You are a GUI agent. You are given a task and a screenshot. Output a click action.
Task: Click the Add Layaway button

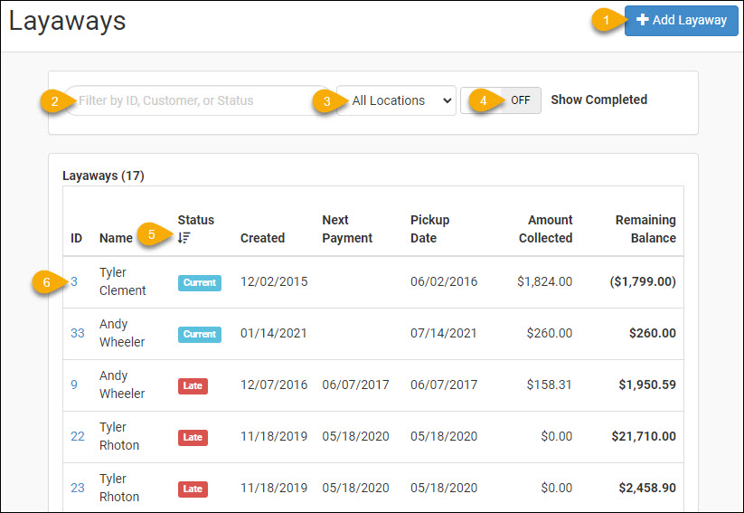point(681,20)
